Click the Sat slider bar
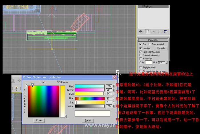The image size is (200, 134). [90, 102]
